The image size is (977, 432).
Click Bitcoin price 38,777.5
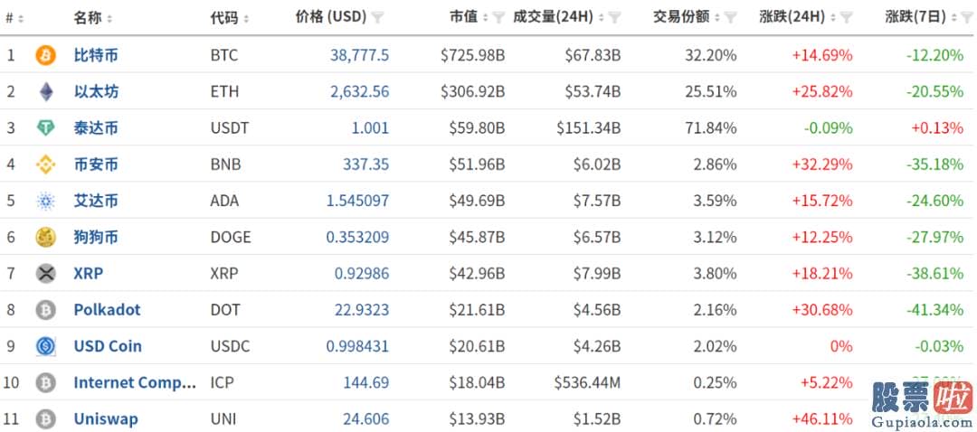(x=359, y=55)
